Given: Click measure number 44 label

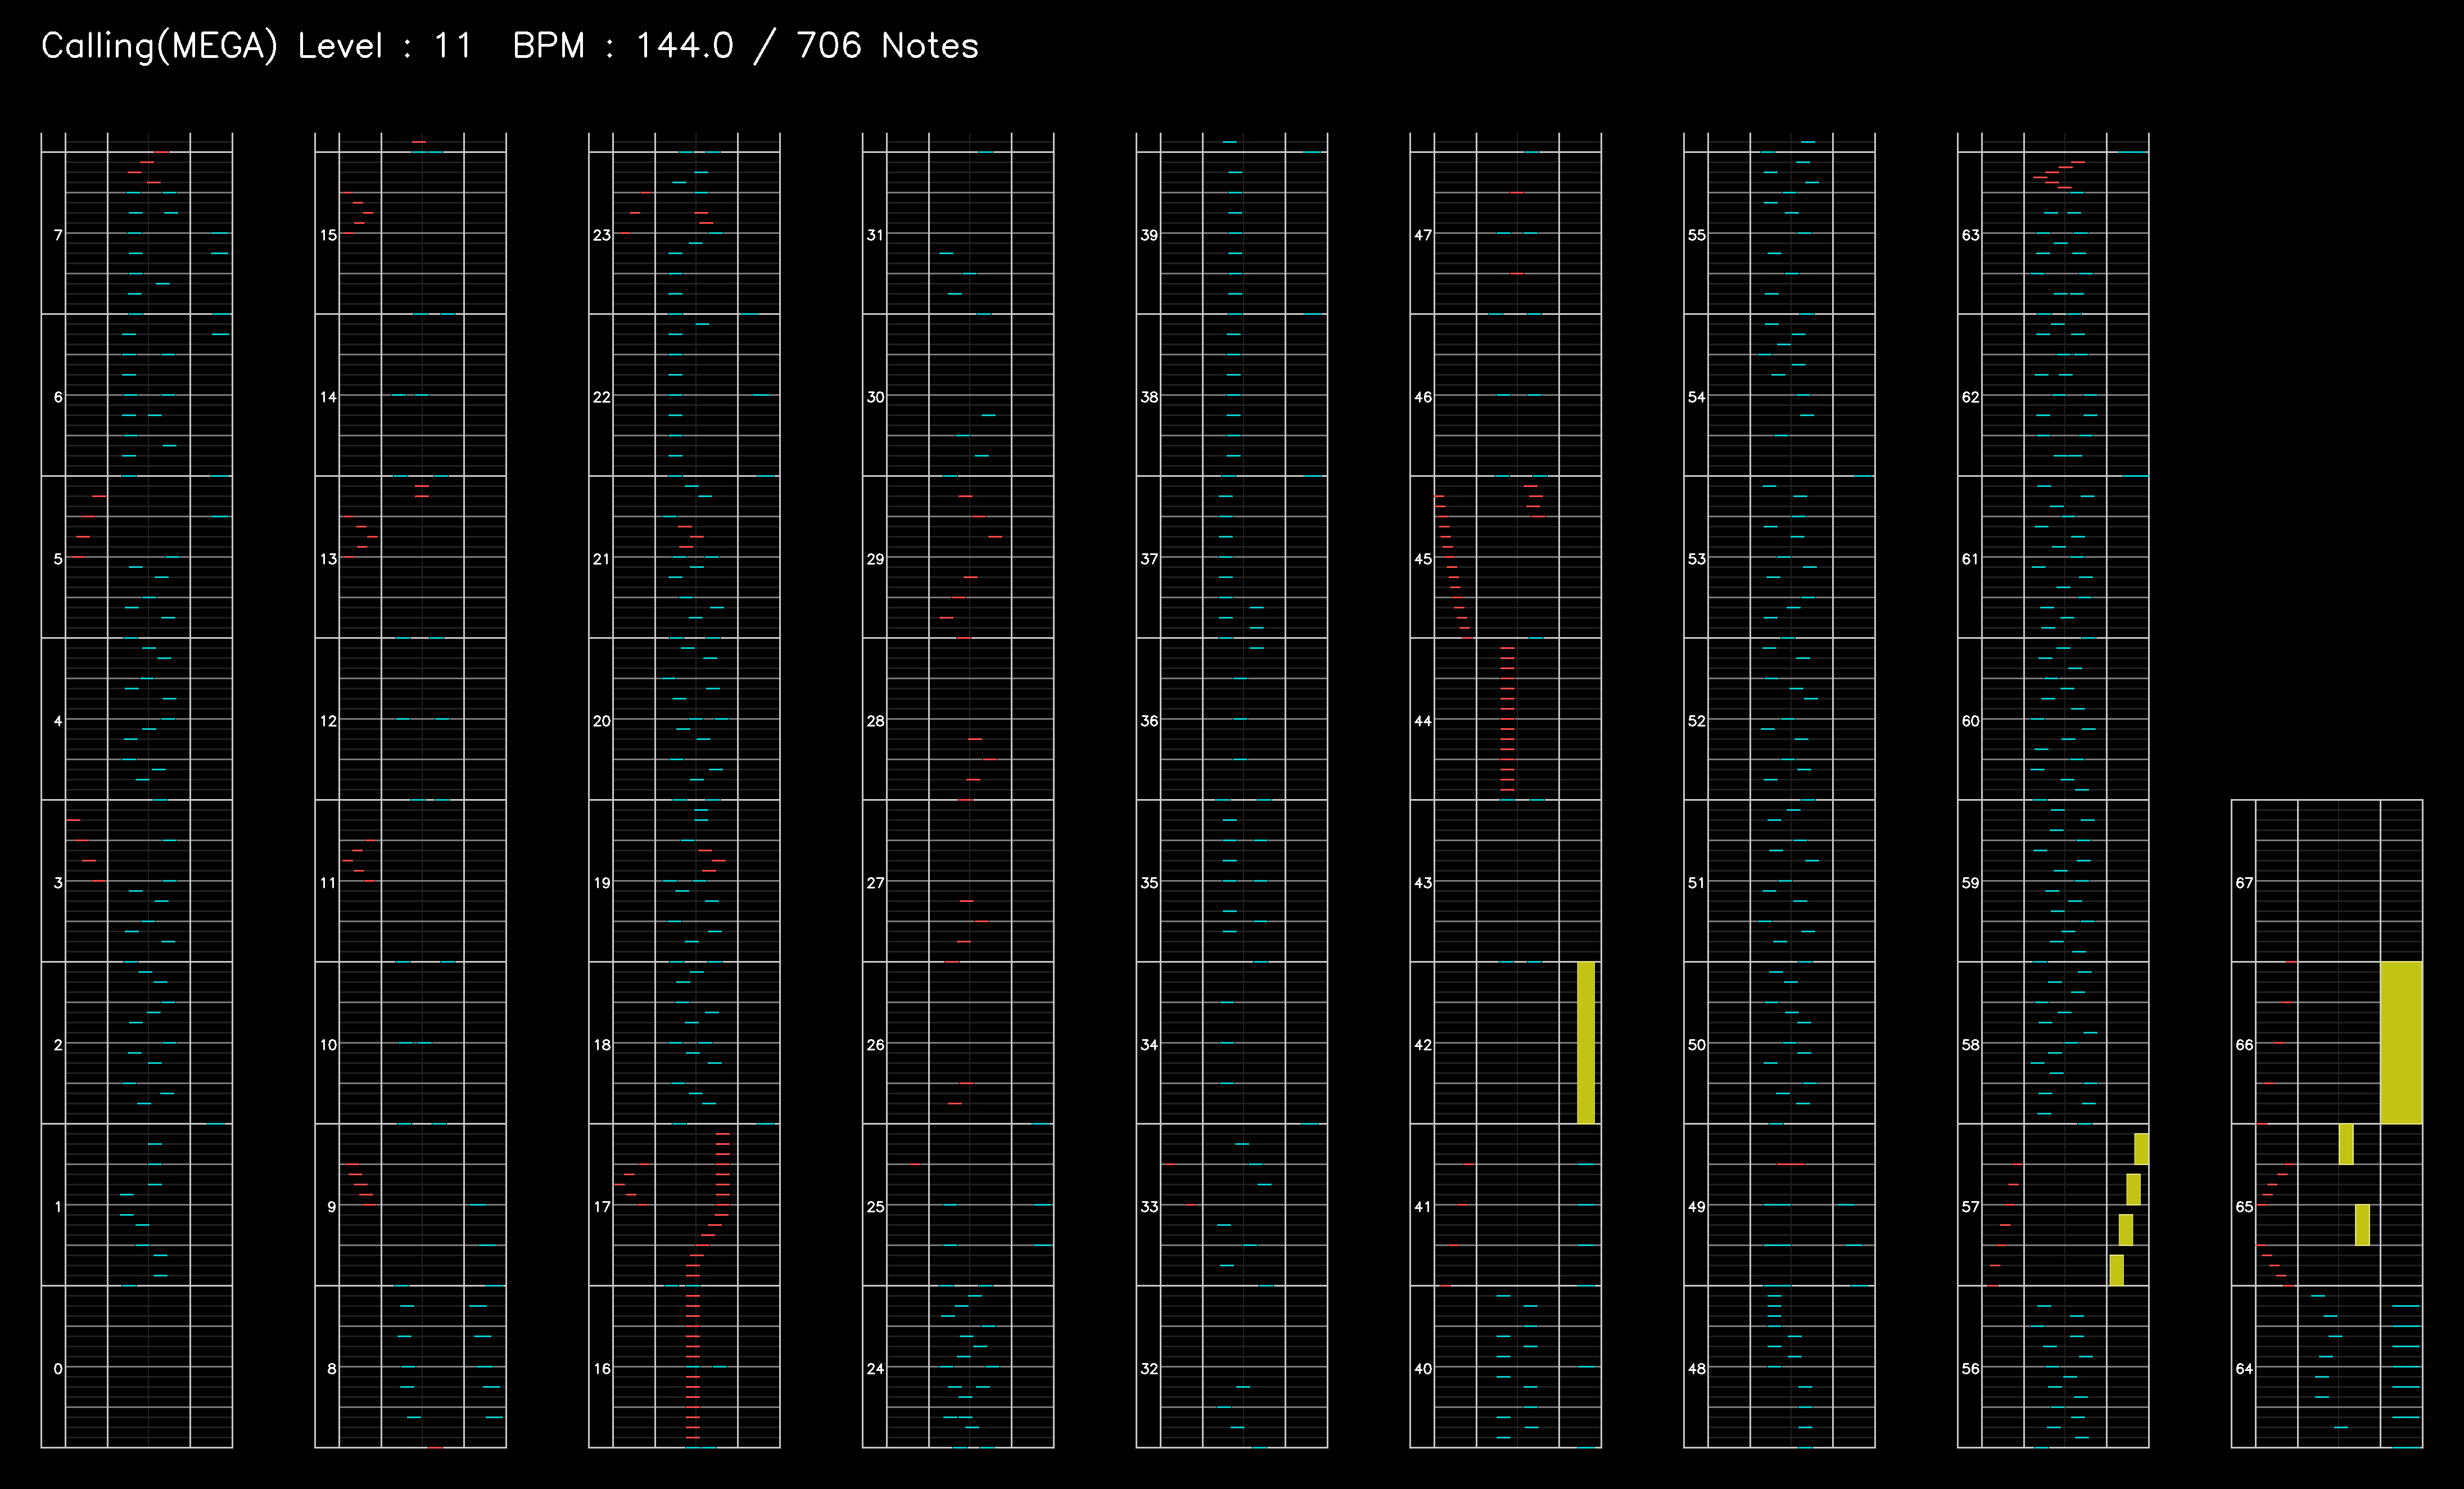Looking at the screenshot, I should (1422, 720).
